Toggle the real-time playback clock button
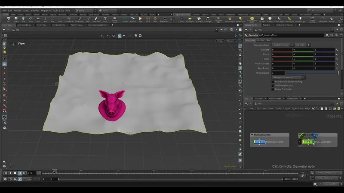 (x=20, y=179)
